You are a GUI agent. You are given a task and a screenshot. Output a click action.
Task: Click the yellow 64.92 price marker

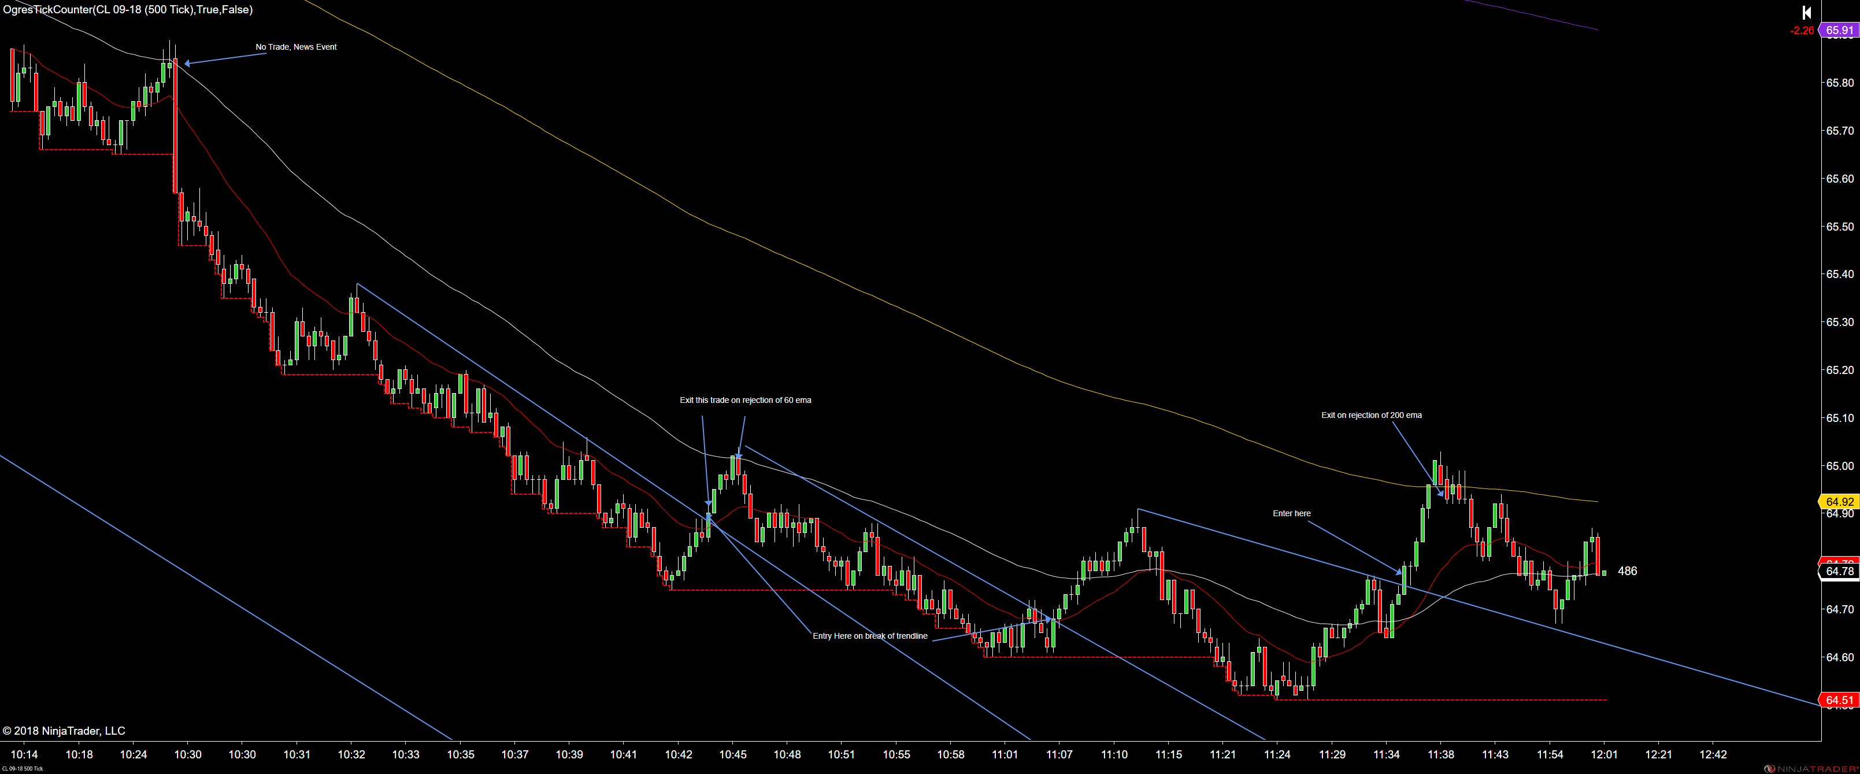(x=1839, y=502)
